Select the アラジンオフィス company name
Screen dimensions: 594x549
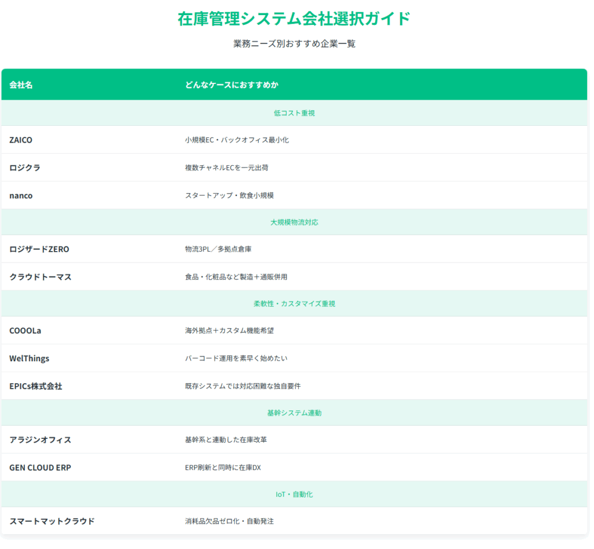pos(41,440)
